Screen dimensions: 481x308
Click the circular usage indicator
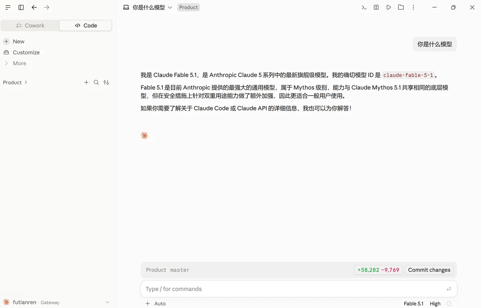449,304
